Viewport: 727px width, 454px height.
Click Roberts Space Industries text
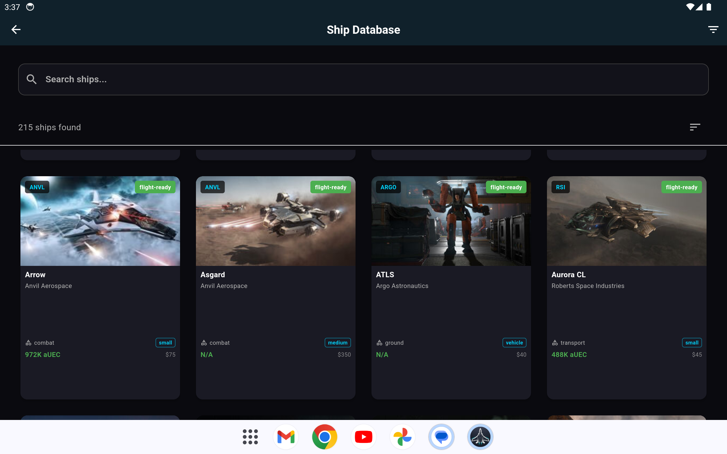pos(588,286)
